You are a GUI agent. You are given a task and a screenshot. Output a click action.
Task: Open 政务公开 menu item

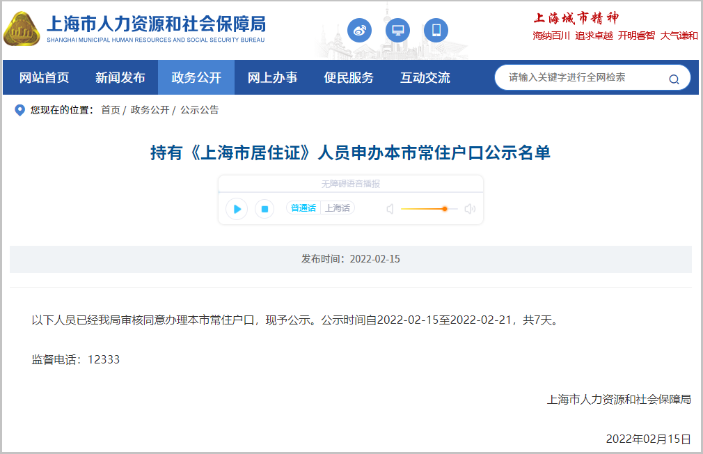[196, 77]
